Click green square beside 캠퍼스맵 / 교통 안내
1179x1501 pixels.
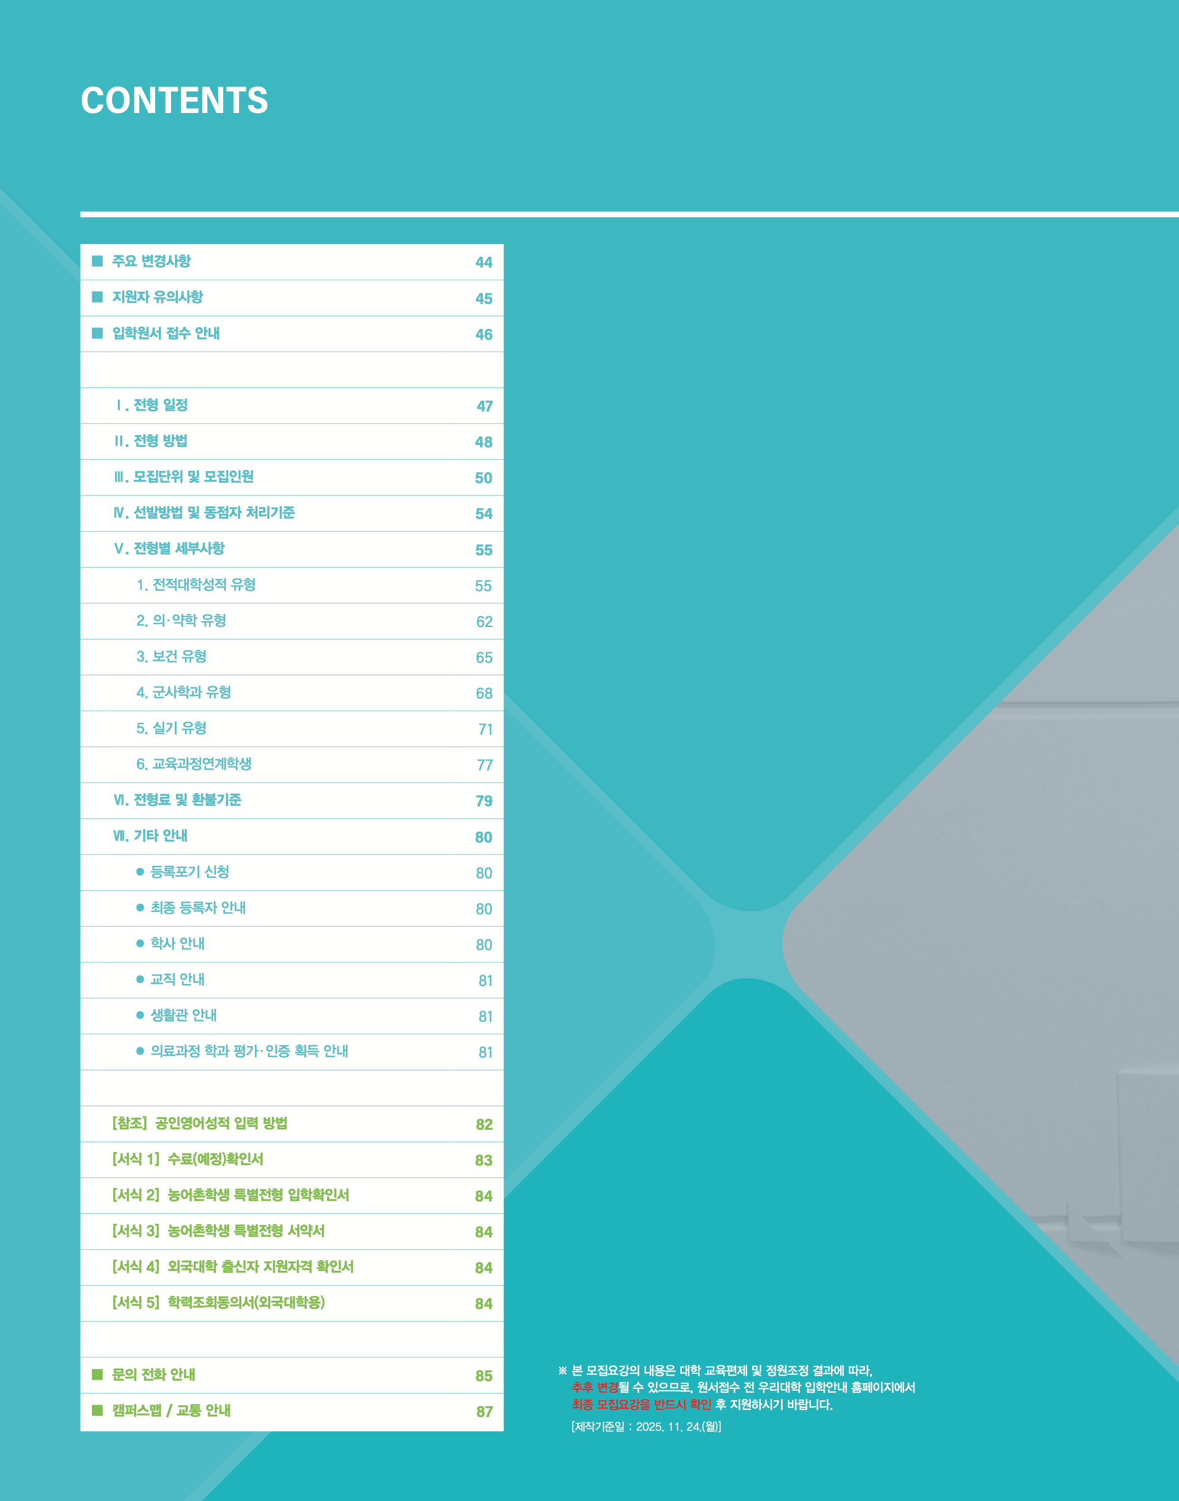98,1410
